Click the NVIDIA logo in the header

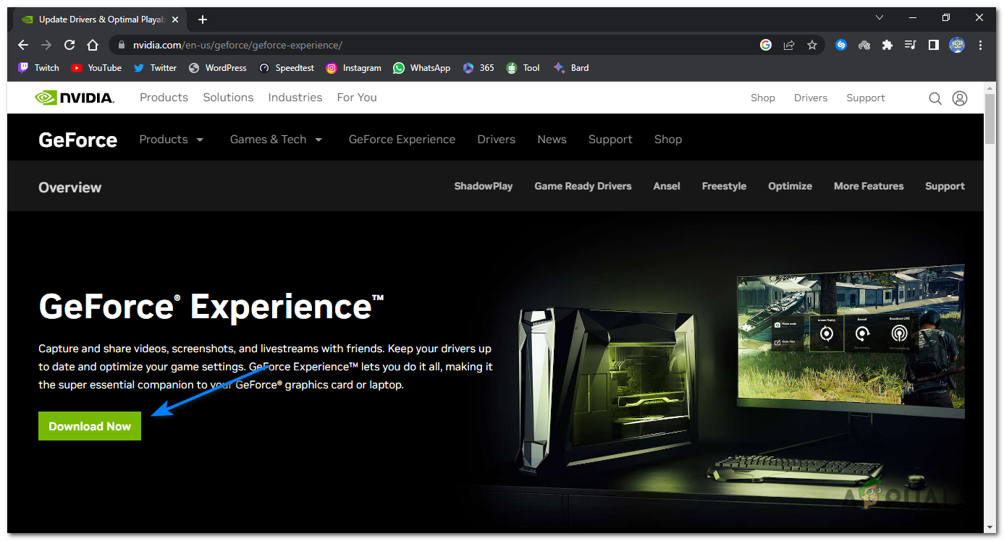click(x=75, y=97)
